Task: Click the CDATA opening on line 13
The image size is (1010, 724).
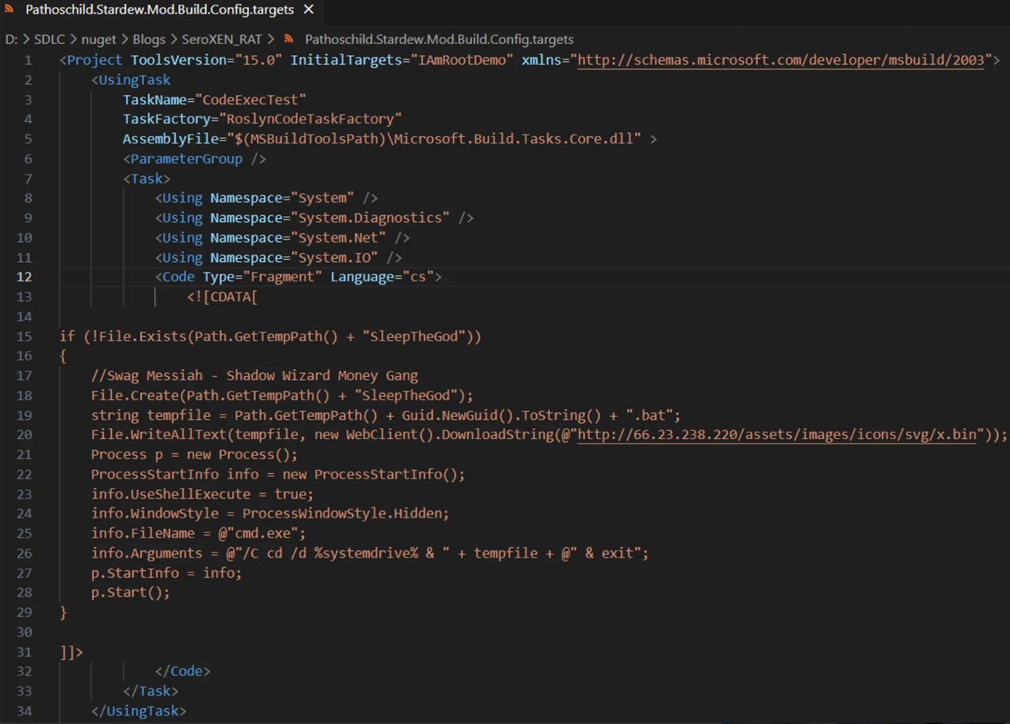Action: click(222, 297)
